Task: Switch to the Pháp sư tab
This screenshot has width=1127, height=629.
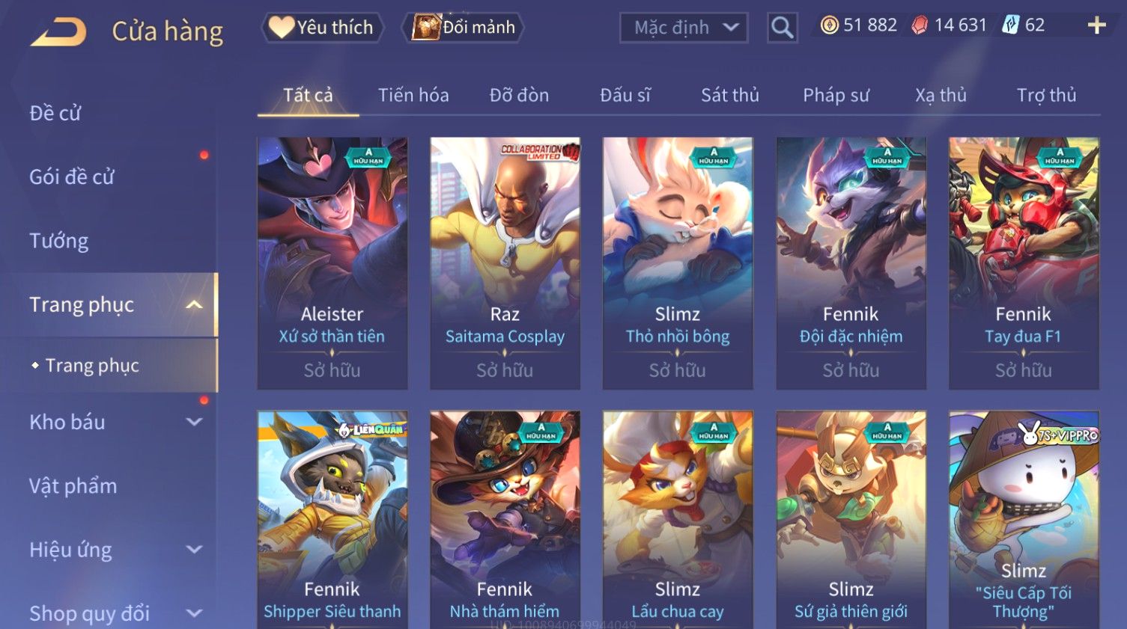Action: coord(836,95)
